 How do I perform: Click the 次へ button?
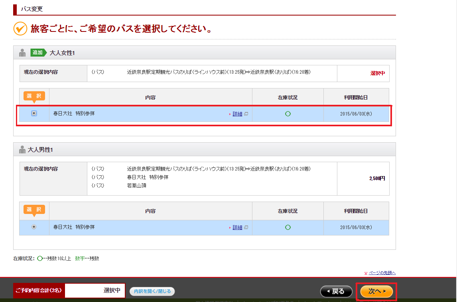pos(376,291)
